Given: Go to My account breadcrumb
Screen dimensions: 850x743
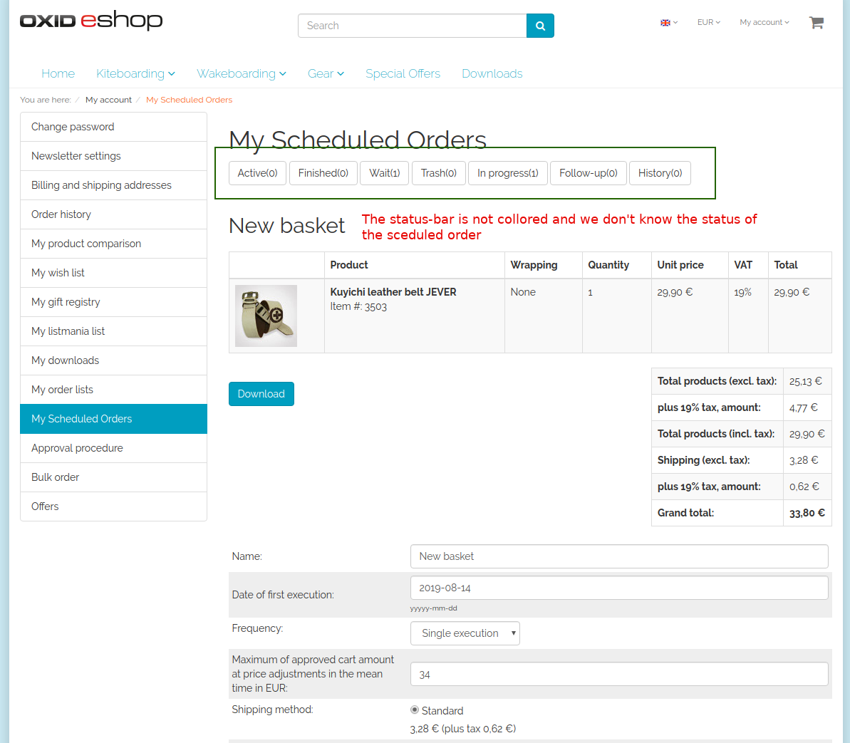Looking at the screenshot, I should (x=108, y=100).
